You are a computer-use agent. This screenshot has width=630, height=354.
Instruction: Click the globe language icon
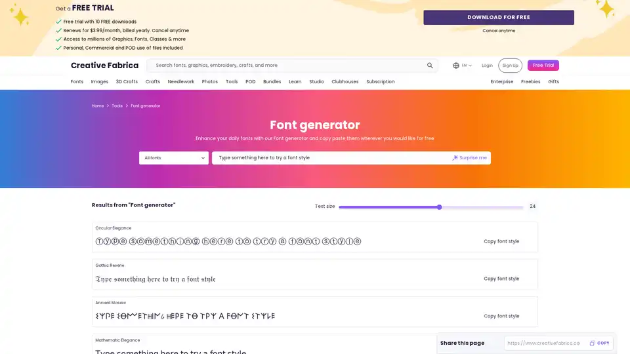pos(456,66)
